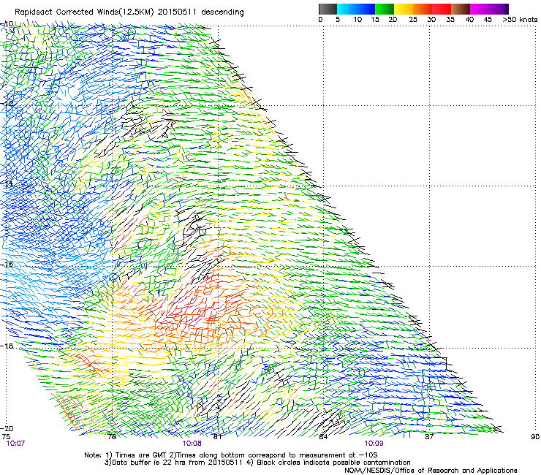Image resolution: width=541 pixels, height=475 pixels.
Task: Click the '87' longitude axis label
Action: point(429,437)
